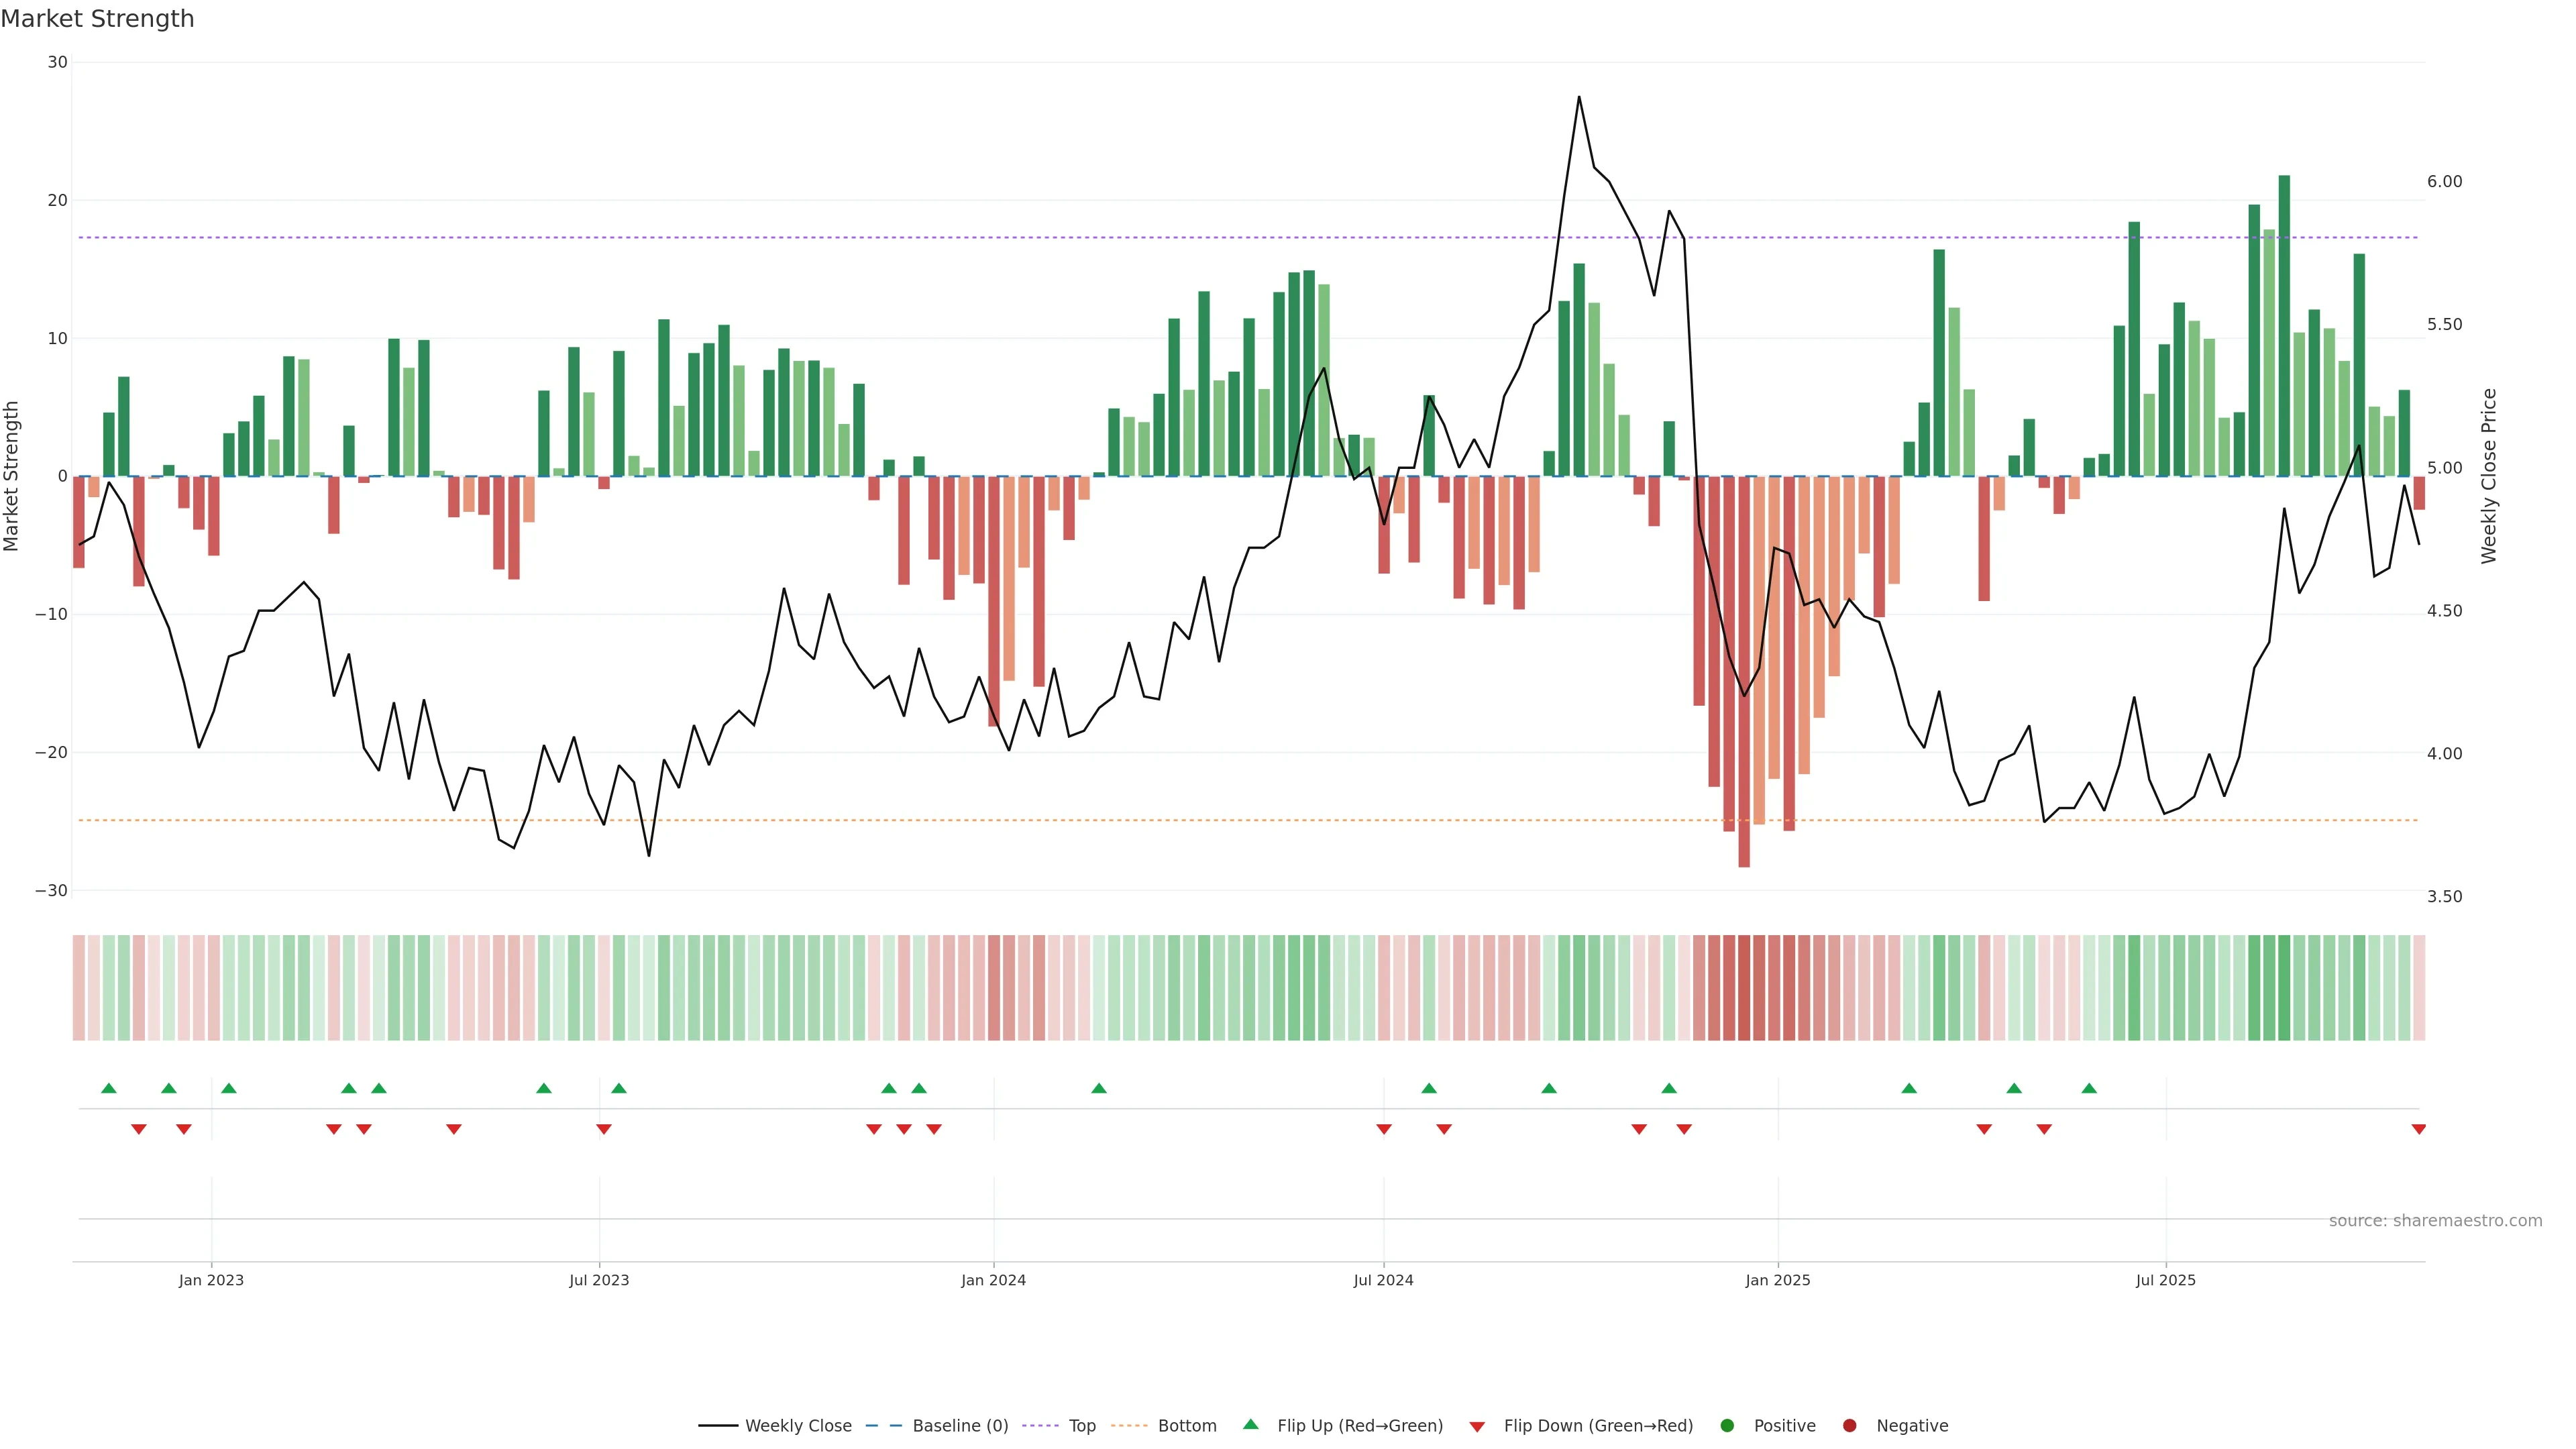Screen dimensions: 2576x1449
Task: Click the dark red Negative circle legend icon
Action: [x=1849, y=1425]
